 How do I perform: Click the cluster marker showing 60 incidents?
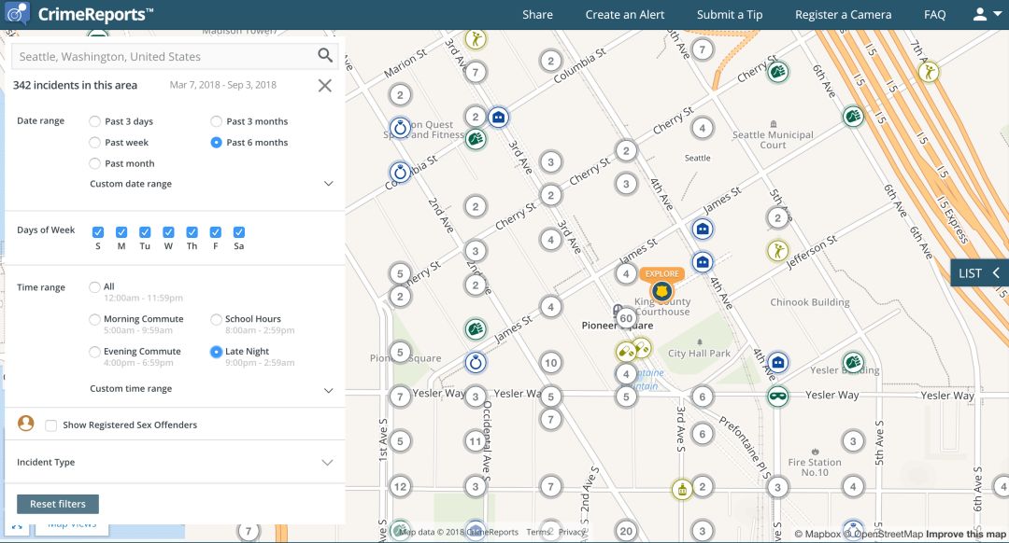[626, 318]
